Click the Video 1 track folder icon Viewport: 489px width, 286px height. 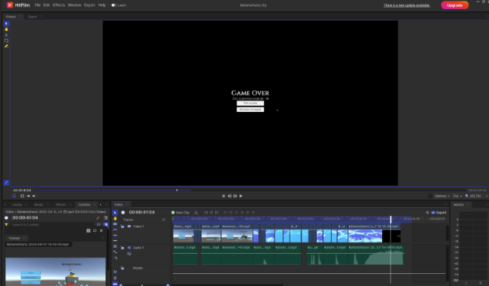123,227
